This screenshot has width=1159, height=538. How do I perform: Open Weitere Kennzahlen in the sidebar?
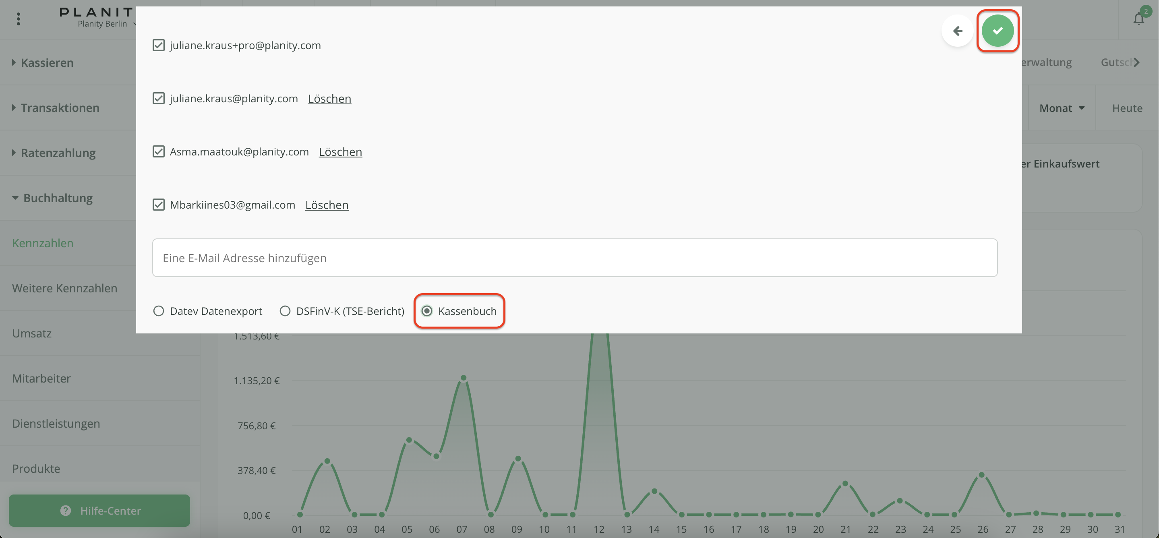[x=65, y=288]
